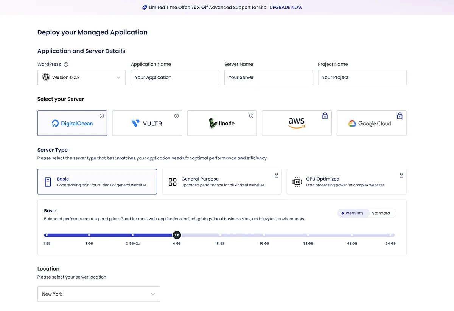Click the info icon next to WordPress label
The width and height of the screenshot is (454, 311).
(x=66, y=64)
